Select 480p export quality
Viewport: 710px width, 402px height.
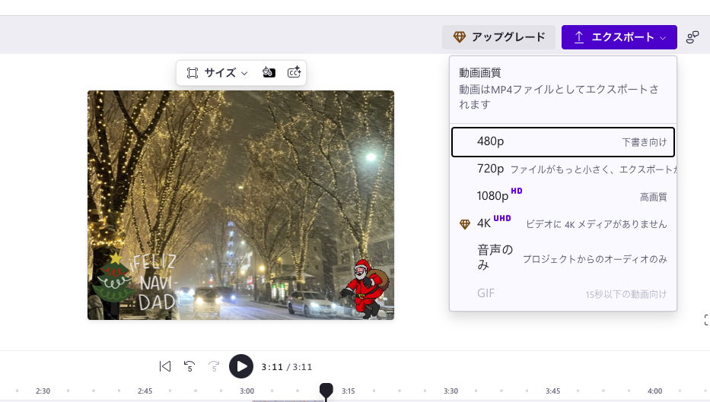pyautogui.click(x=562, y=141)
